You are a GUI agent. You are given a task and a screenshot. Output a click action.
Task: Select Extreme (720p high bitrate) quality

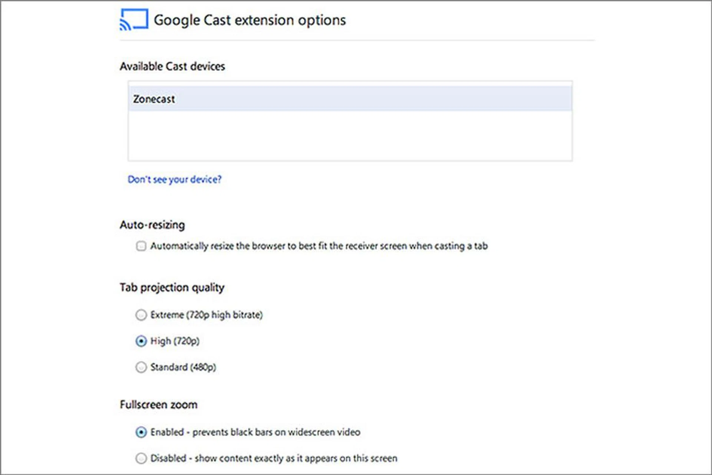[141, 315]
